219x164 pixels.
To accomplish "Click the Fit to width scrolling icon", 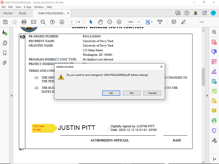I will (148, 22).
